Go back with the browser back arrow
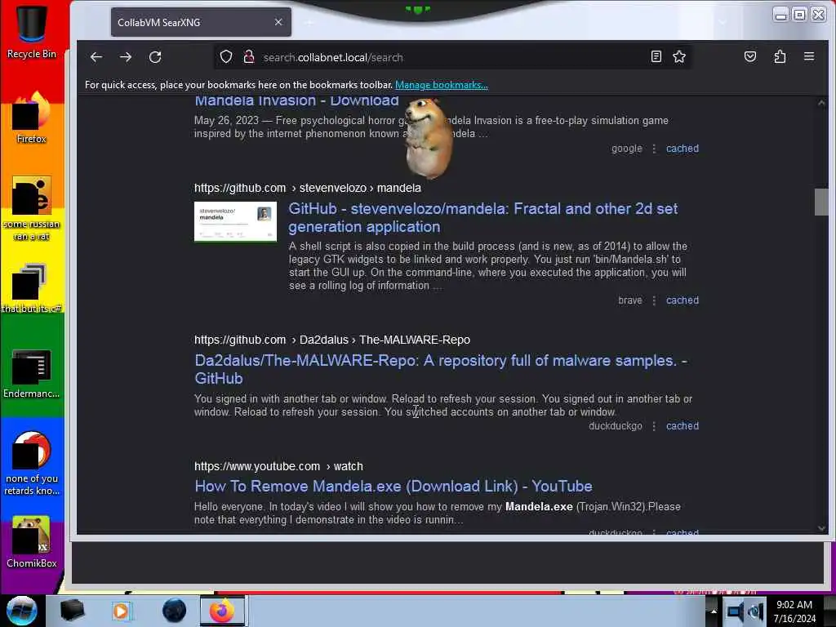Image resolution: width=836 pixels, height=627 pixels. click(96, 57)
